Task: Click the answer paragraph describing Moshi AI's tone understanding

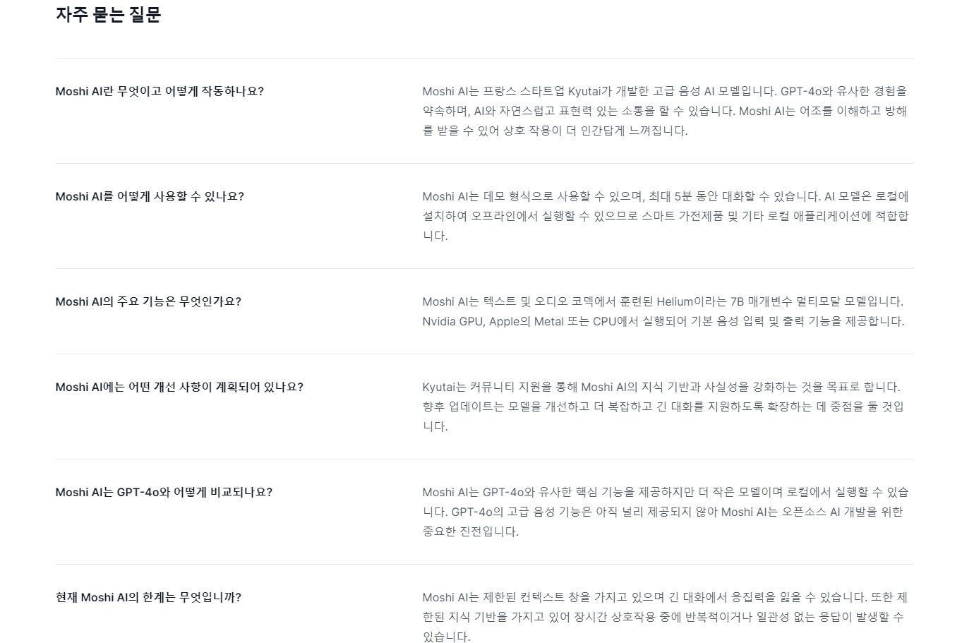Action: (x=665, y=111)
